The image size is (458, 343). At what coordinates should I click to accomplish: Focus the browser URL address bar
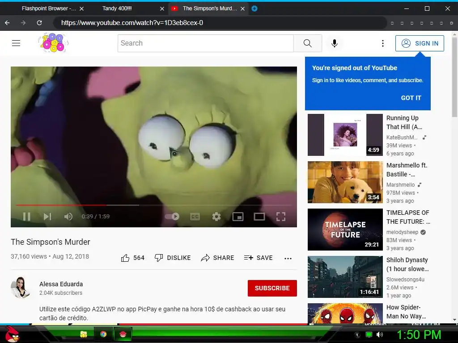pyautogui.click(x=220, y=23)
